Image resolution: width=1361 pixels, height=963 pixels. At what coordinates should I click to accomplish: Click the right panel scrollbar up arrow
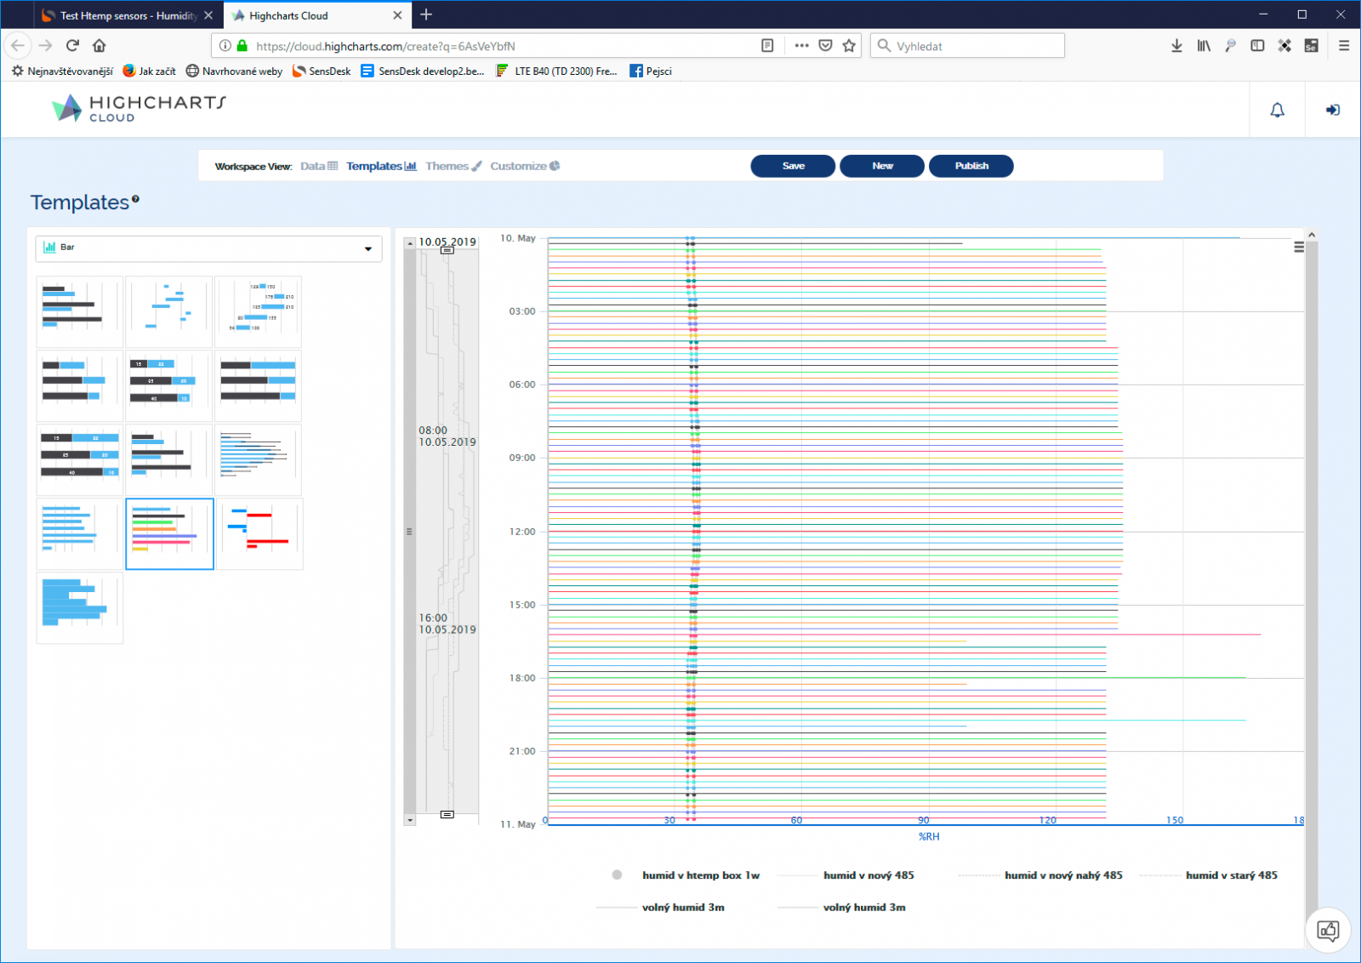pyautogui.click(x=1312, y=234)
